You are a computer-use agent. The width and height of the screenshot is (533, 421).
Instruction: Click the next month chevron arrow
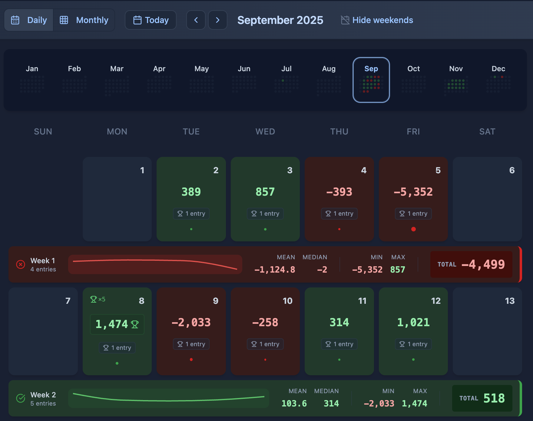tap(217, 20)
